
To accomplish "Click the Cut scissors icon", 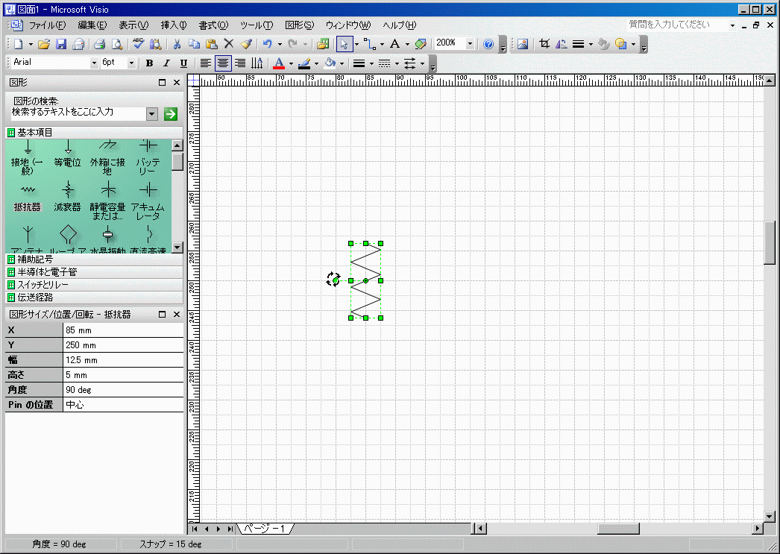I will [x=177, y=44].
